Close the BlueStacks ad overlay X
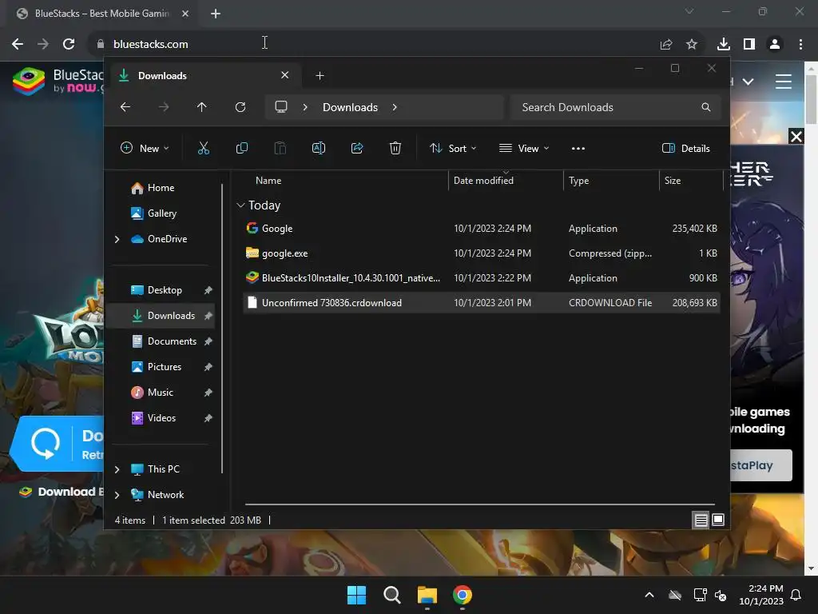818x614 pixels. 796,137
